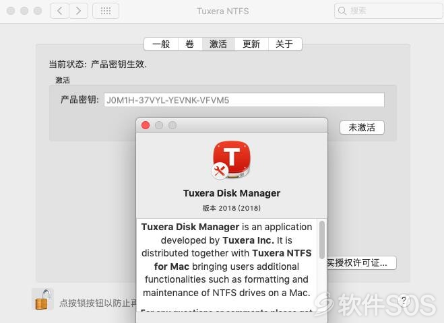Show all preferences grid button
This screenshot has width=444, height=323.
point(106,11)
